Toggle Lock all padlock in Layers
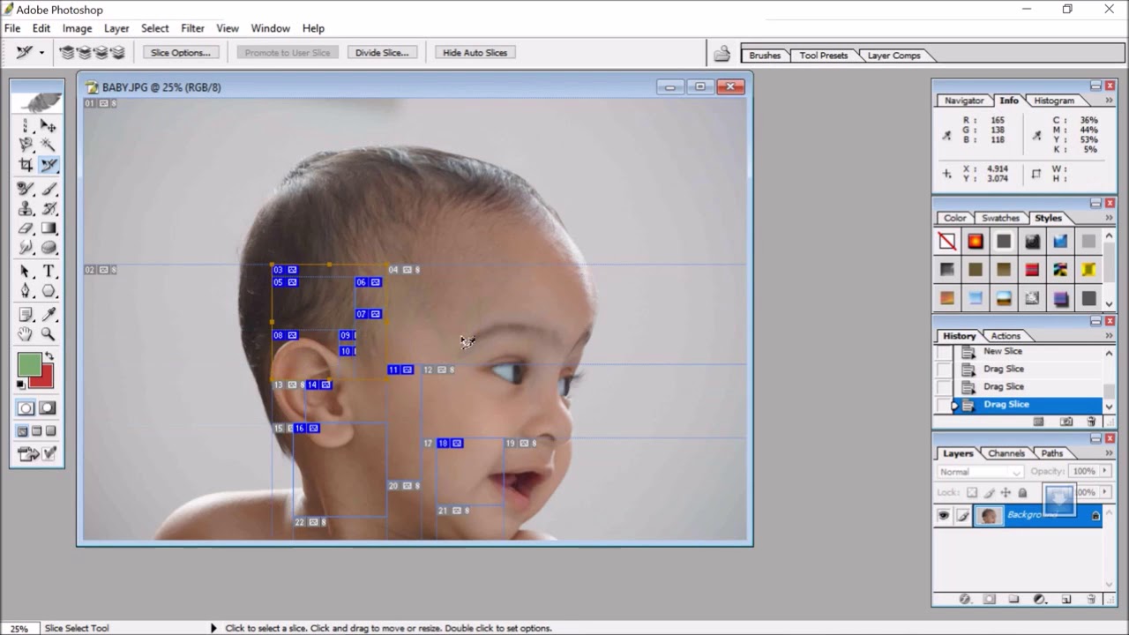The width and height of the screenshot is (1129, 635). click(1022, 493)
